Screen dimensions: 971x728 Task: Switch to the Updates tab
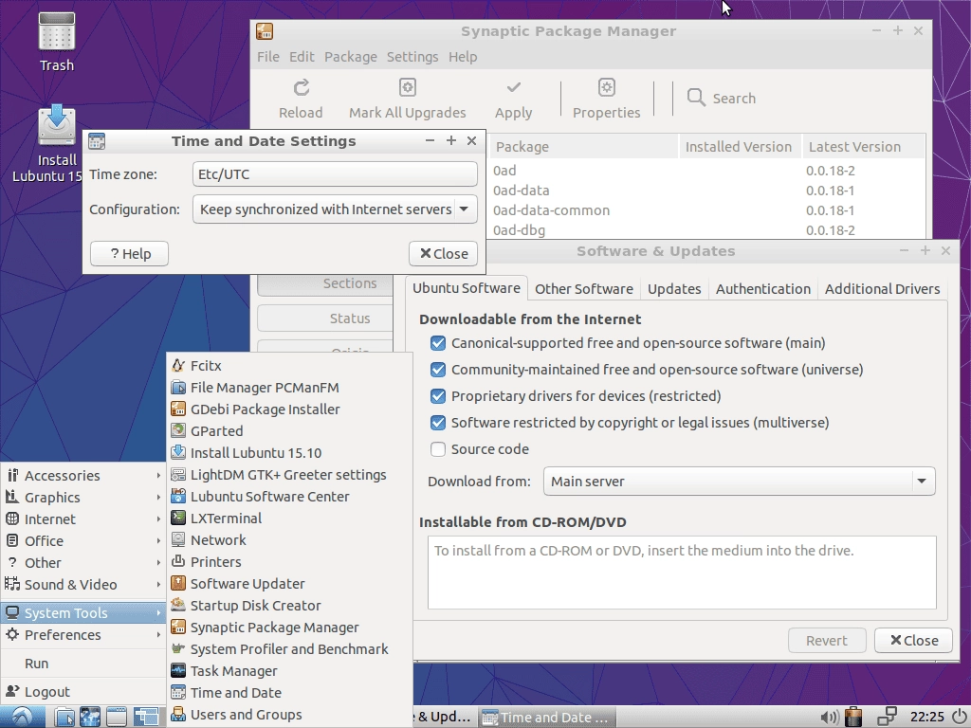tap(674, 289)
